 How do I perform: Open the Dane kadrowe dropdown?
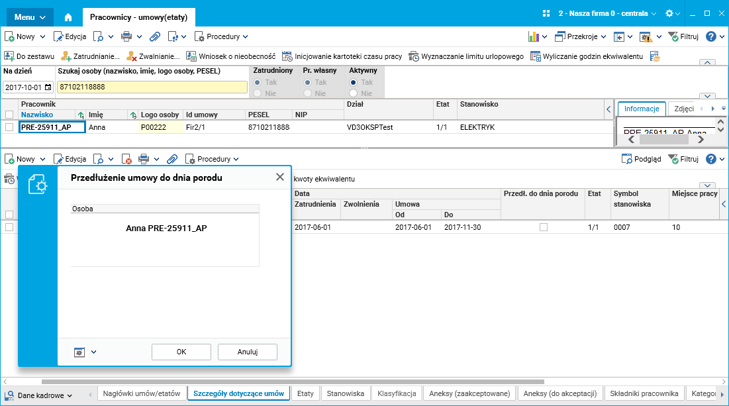40,395
